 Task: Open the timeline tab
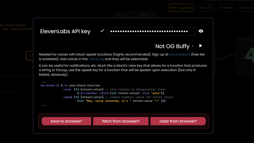[x=226, y=8]
